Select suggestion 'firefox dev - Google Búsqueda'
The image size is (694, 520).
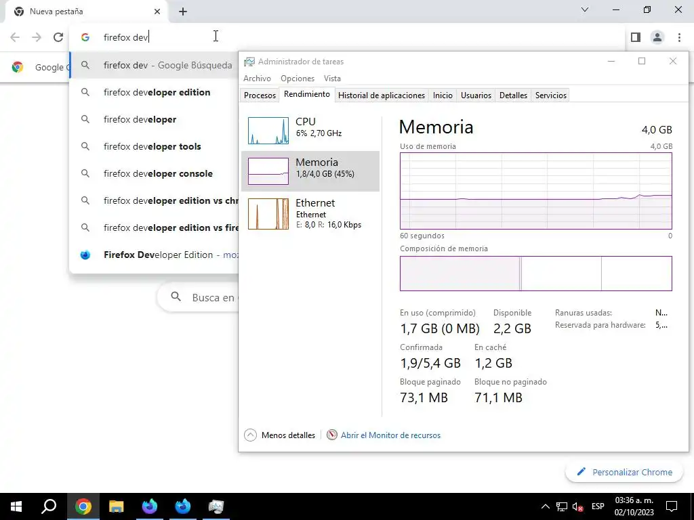tap(155, 65)
